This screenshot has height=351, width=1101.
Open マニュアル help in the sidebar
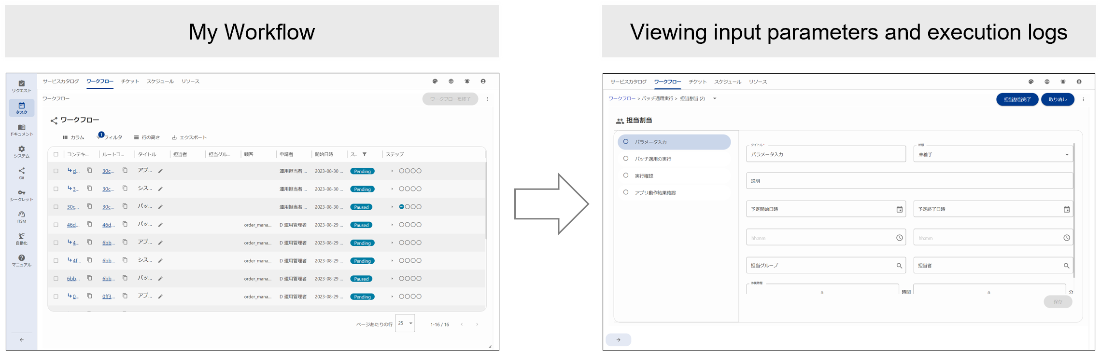click(21, 260)
